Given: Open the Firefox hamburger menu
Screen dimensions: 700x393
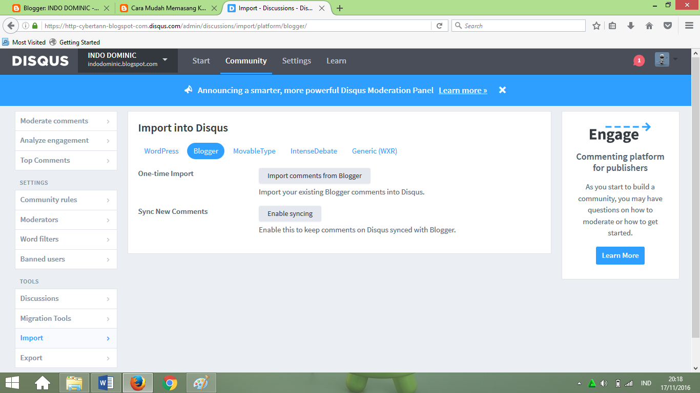Looking at the screenshot, I should (689, 26).
